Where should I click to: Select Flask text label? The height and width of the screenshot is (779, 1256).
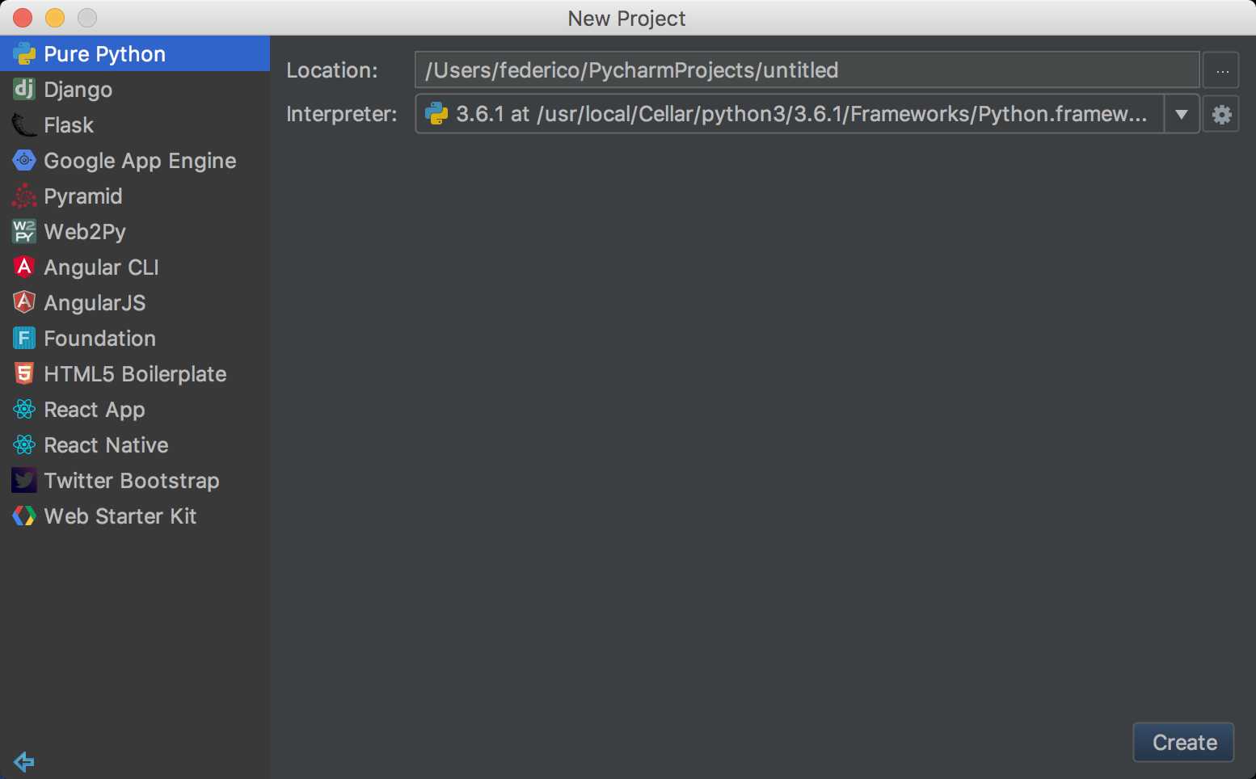69,125
